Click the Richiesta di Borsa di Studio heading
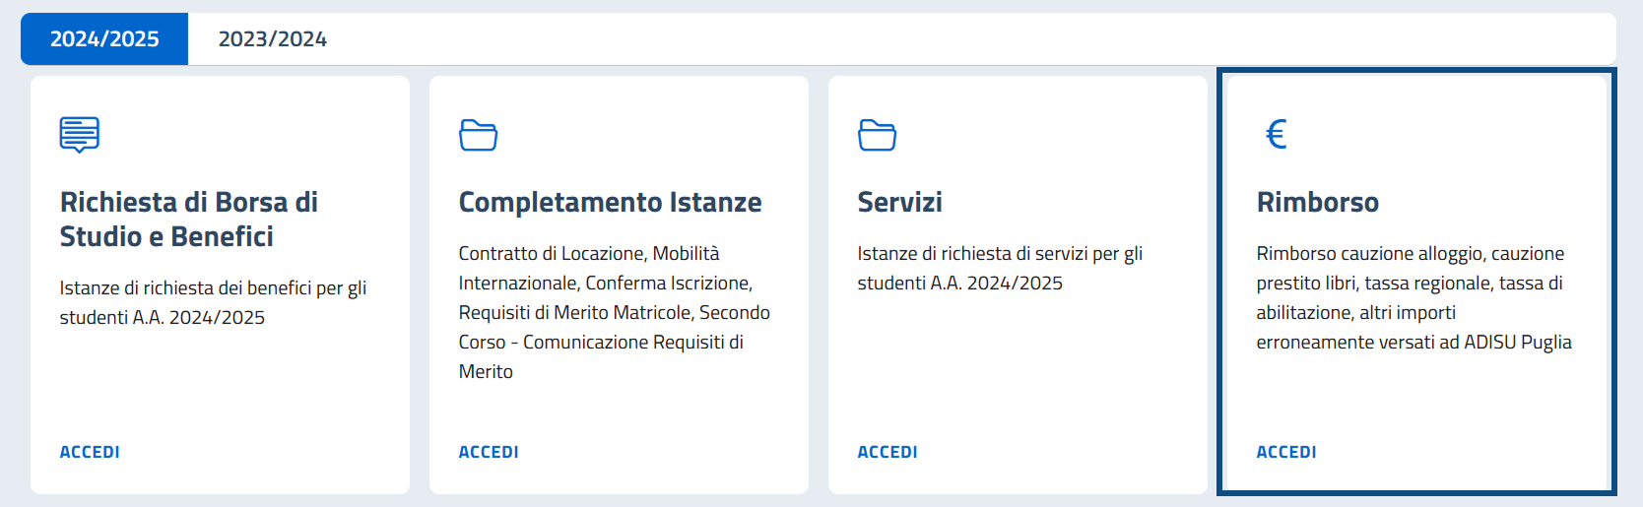 coord(189,220)
